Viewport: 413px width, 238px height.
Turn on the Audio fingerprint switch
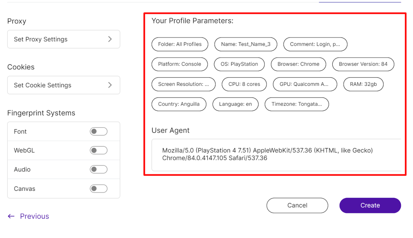98,170
